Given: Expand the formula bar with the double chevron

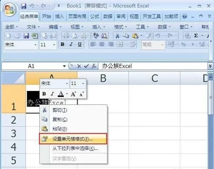Looking at the screenshot, I should coord(210,66).
